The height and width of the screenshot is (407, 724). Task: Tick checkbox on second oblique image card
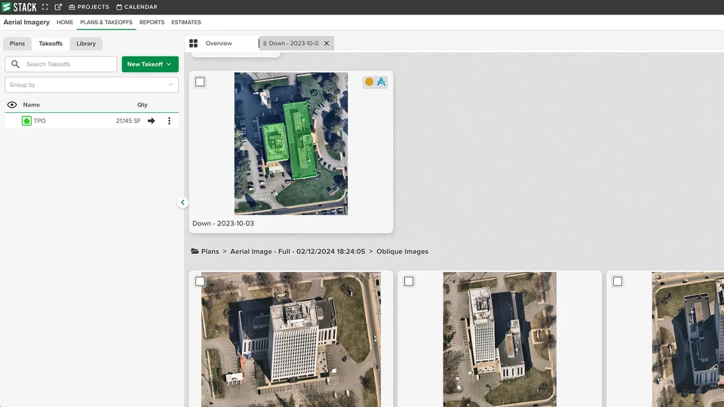(x=409, y=281)
